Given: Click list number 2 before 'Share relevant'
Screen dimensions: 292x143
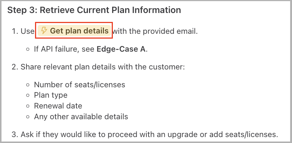Looking at the screenshot, I should tap(15, 67).
